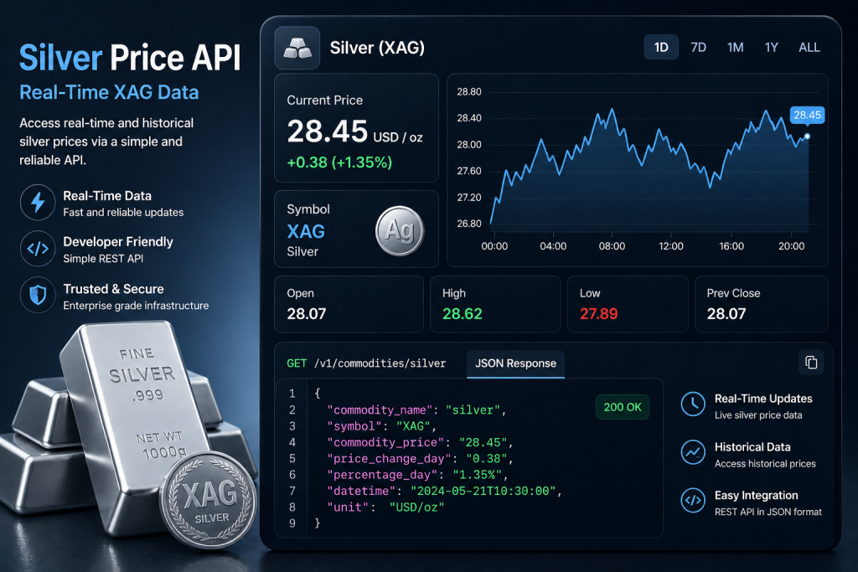The image size is (858, 572).
Task: Select the 1D chart range
Action: click(661, 48)
